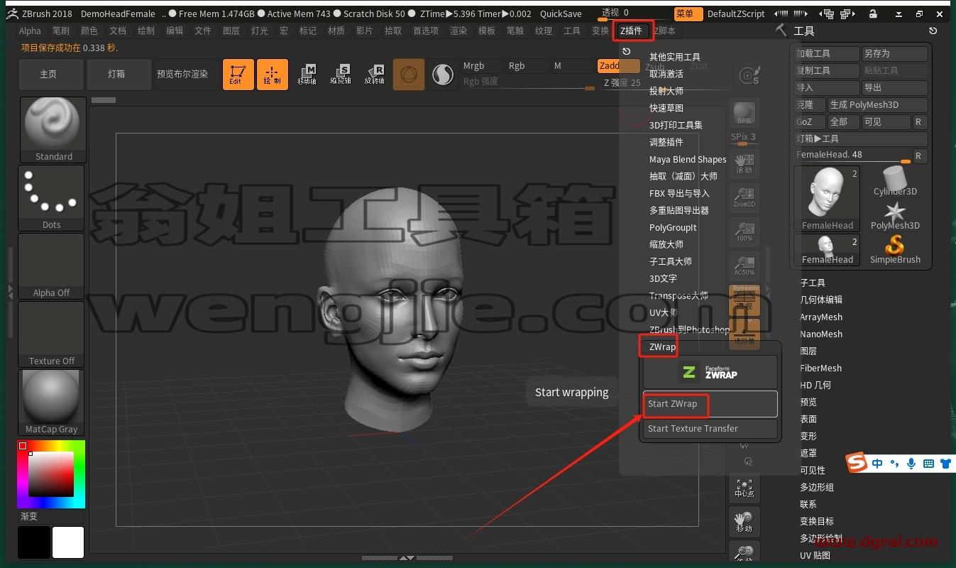The image size is (956, 568).
Task: Toggle the Mrgb mode button
Action: click(x=482, y=66)
